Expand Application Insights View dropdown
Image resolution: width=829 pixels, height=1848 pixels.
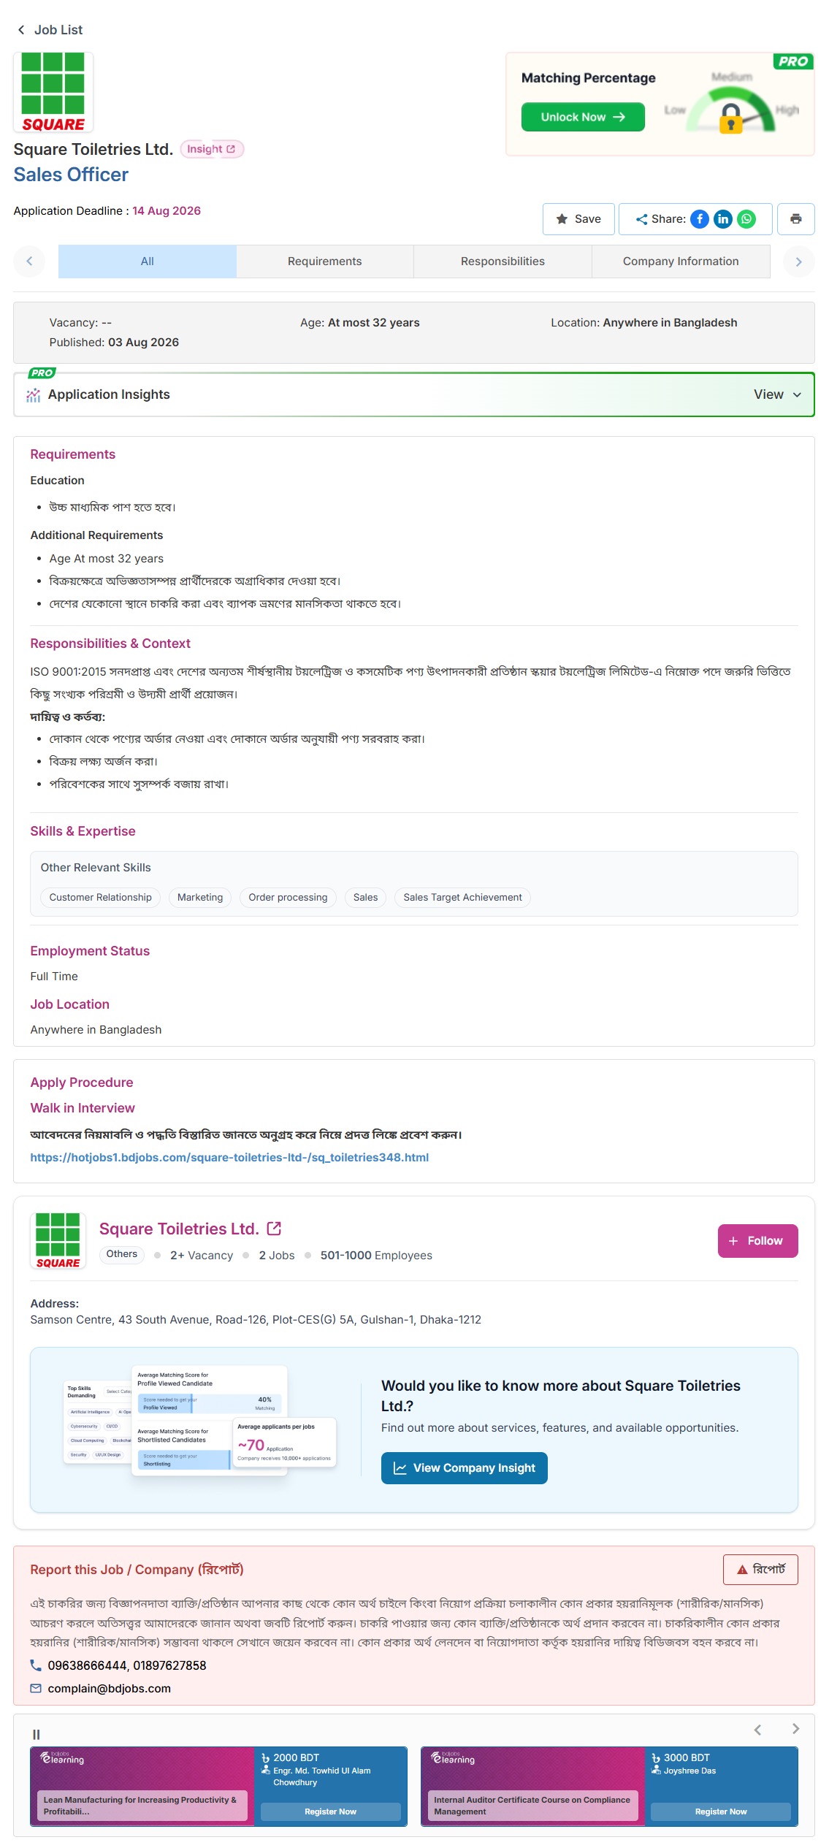777,394
